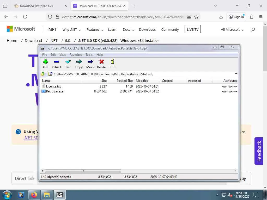This screenshot has height=200, width=267.
Task: Extract files with the Extract toolbar icon
Action: click(57, 64)
